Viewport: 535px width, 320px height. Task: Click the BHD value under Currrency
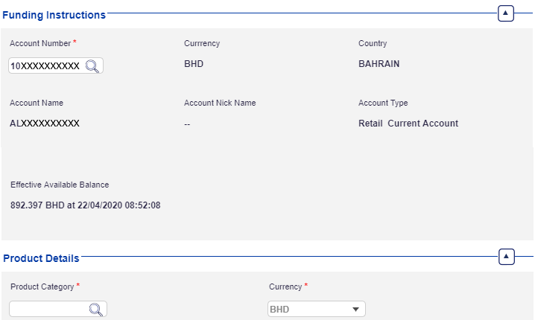click(x=194, y=64)
